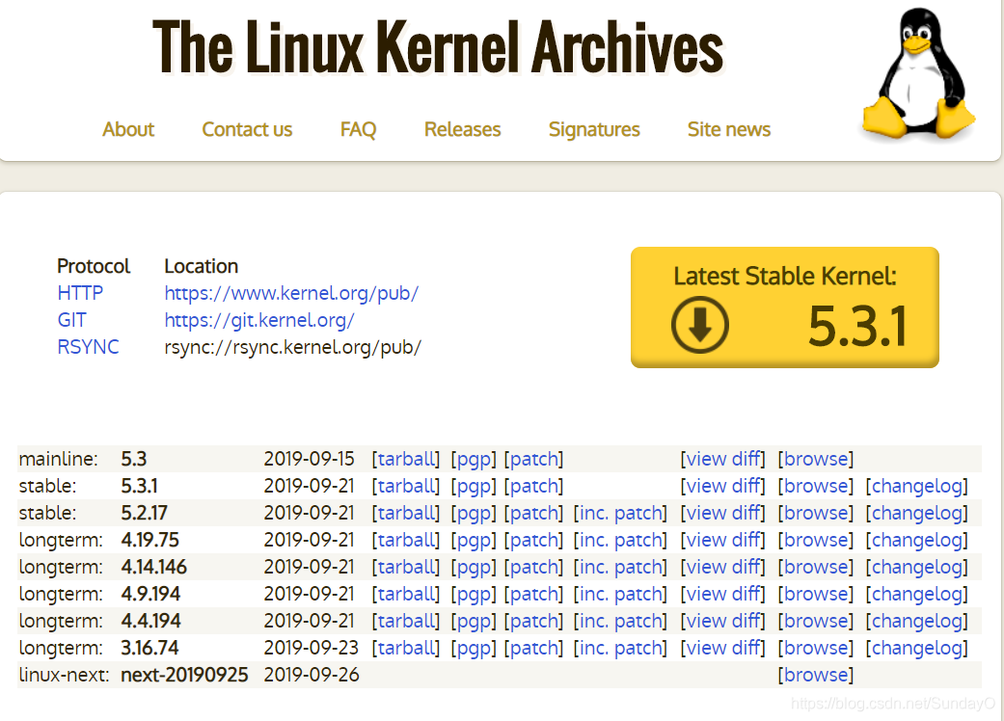The image size is (1004, 721).
Task: Open patch for longterm 4.4.194
Action: click(x=533, y=621)
